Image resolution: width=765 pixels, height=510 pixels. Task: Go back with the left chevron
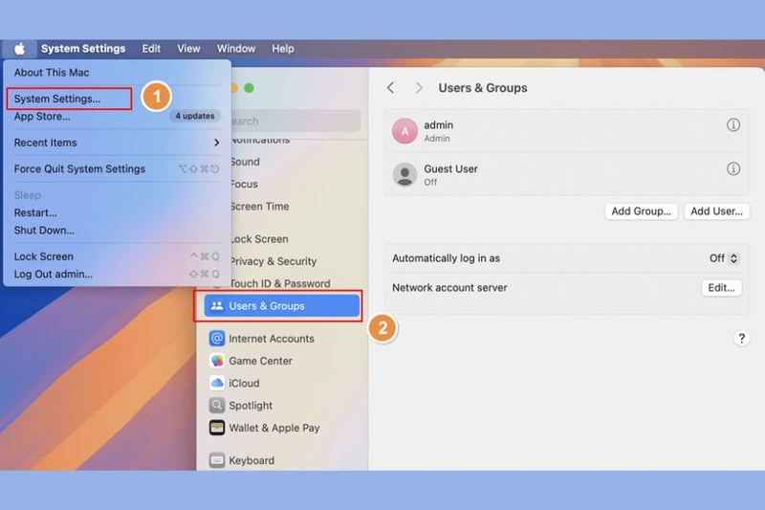(390, 88)
